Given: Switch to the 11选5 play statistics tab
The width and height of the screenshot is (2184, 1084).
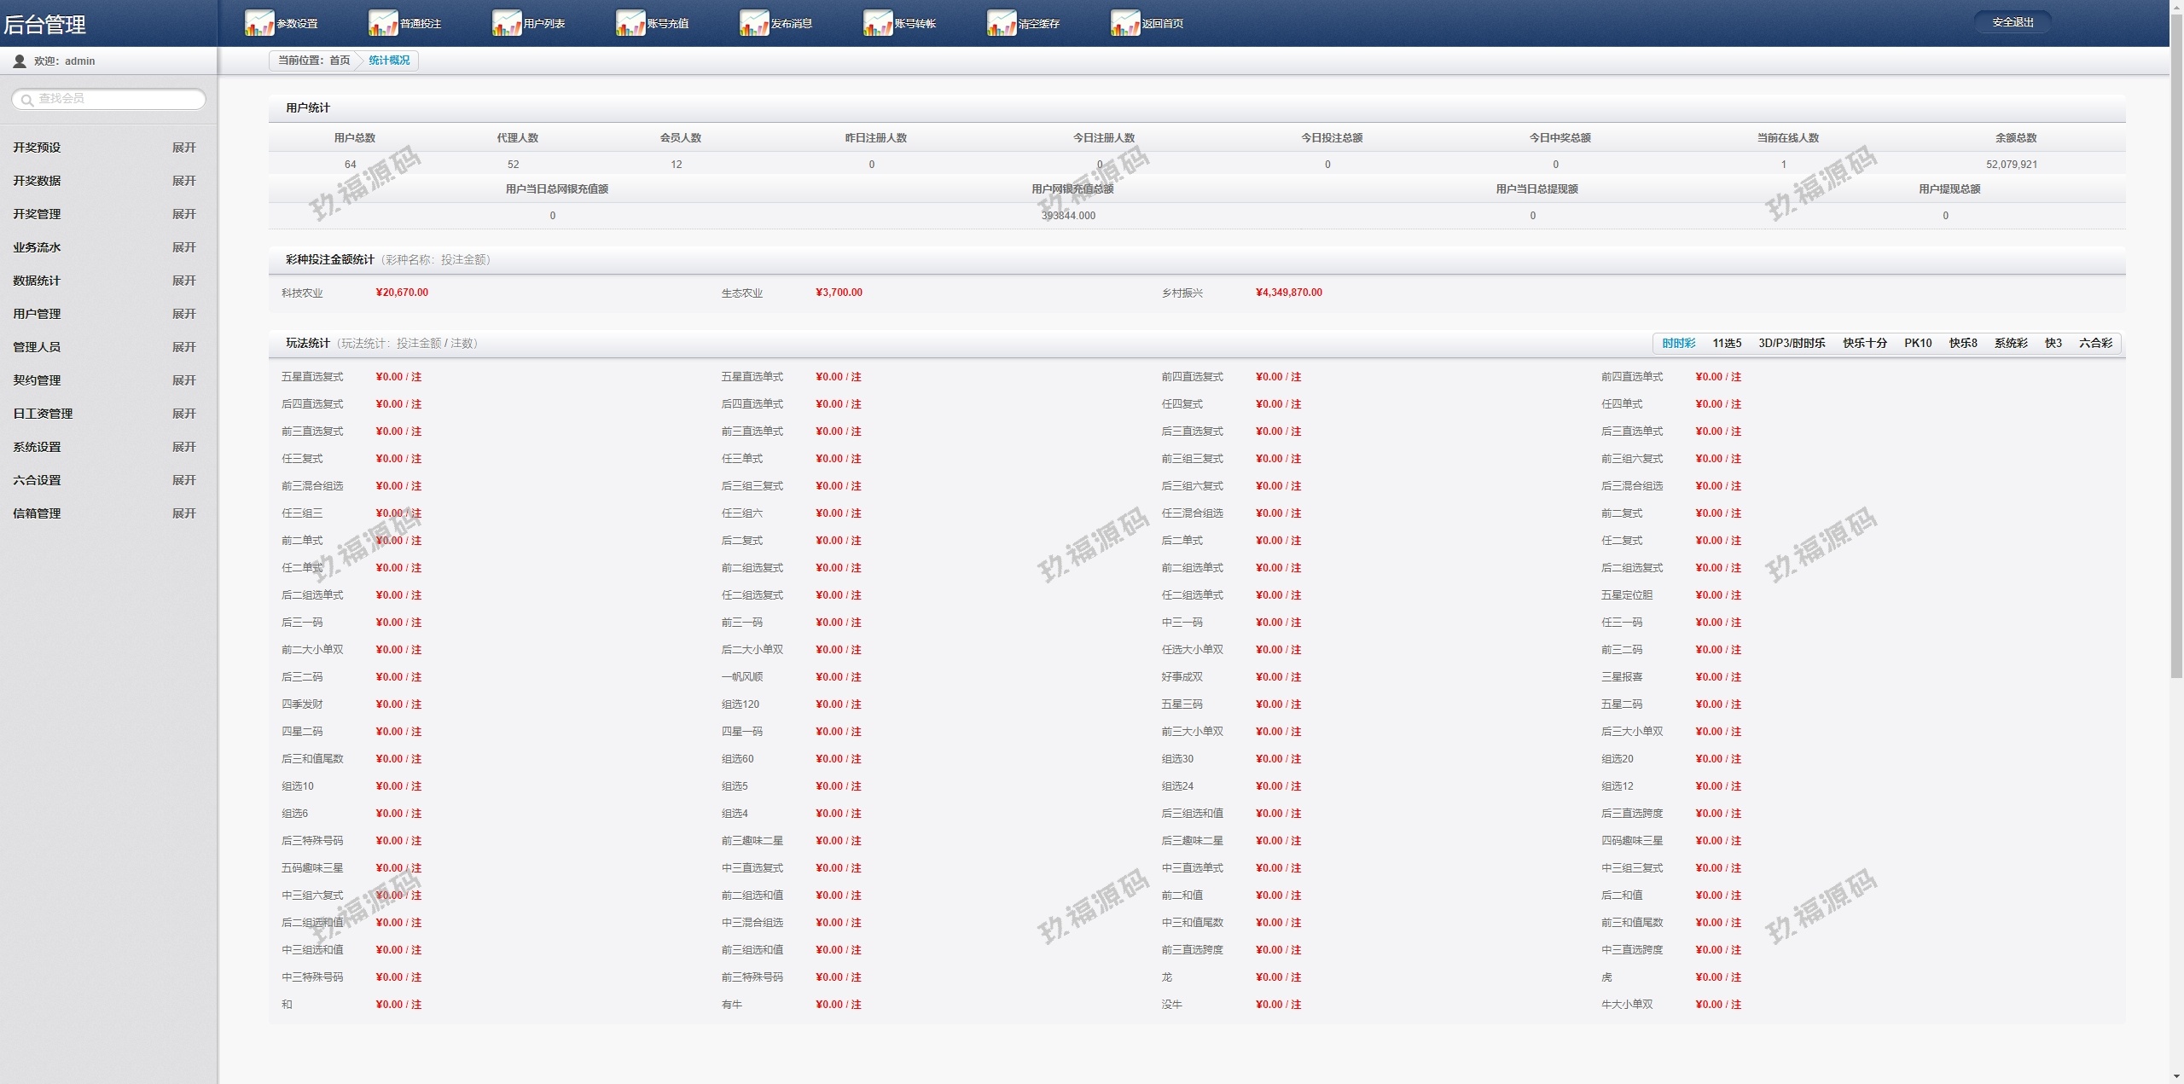Looking at the screenshot, I should [x=1727, y=343].
